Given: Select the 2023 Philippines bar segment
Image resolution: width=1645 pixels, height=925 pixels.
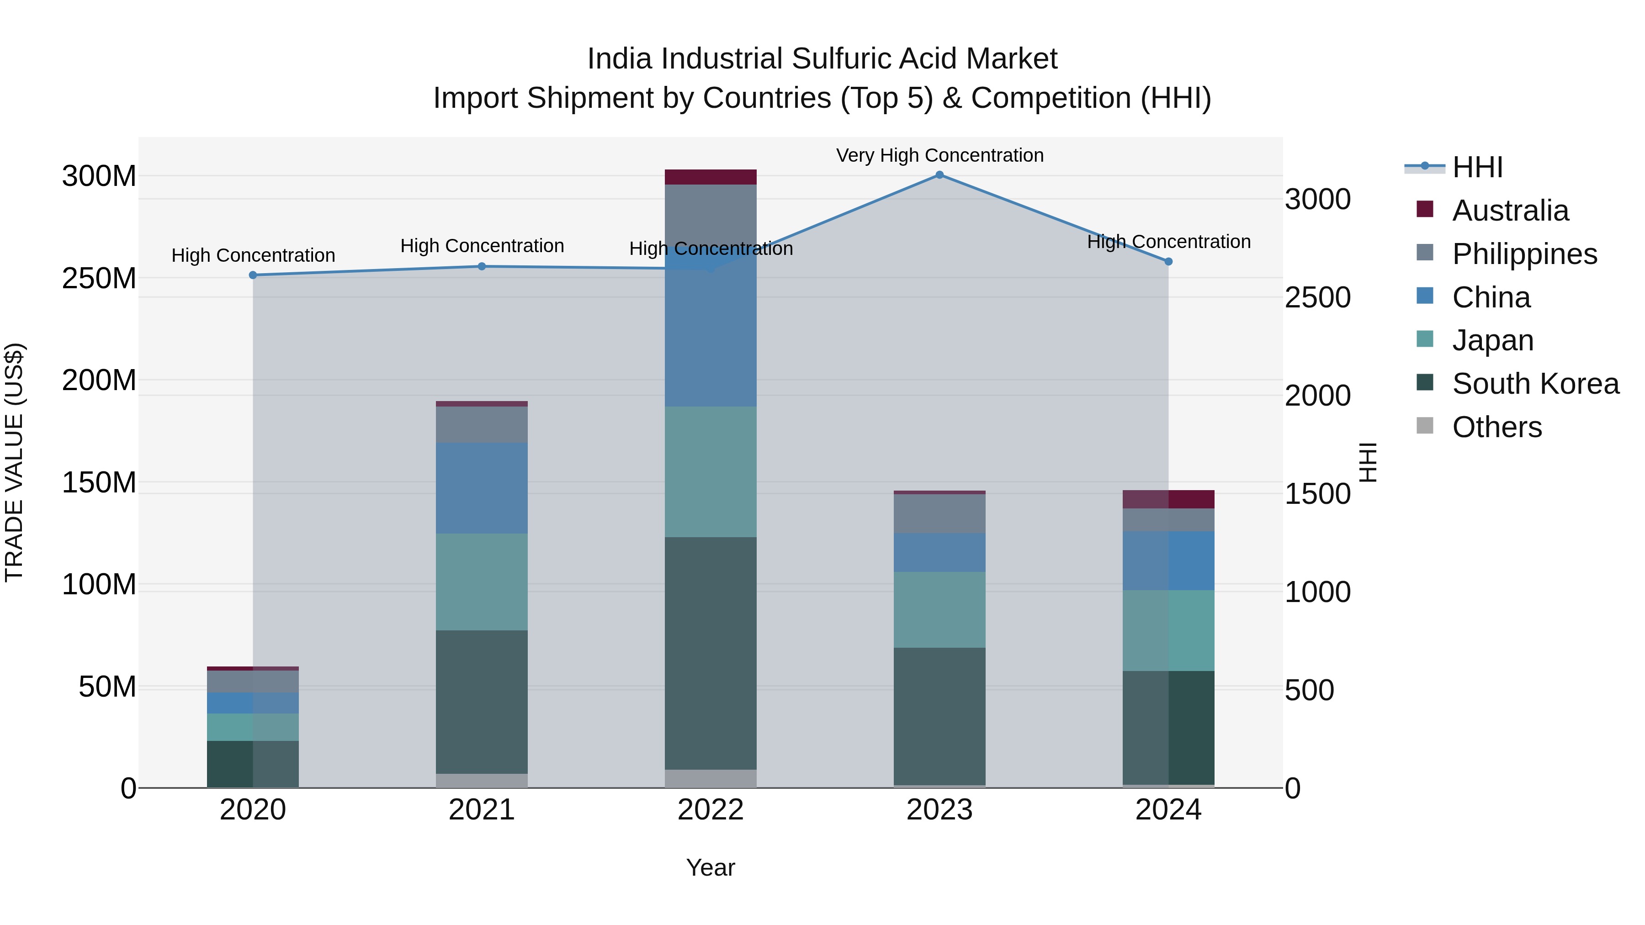Looking at the screenshot, I should pos(939,513).
